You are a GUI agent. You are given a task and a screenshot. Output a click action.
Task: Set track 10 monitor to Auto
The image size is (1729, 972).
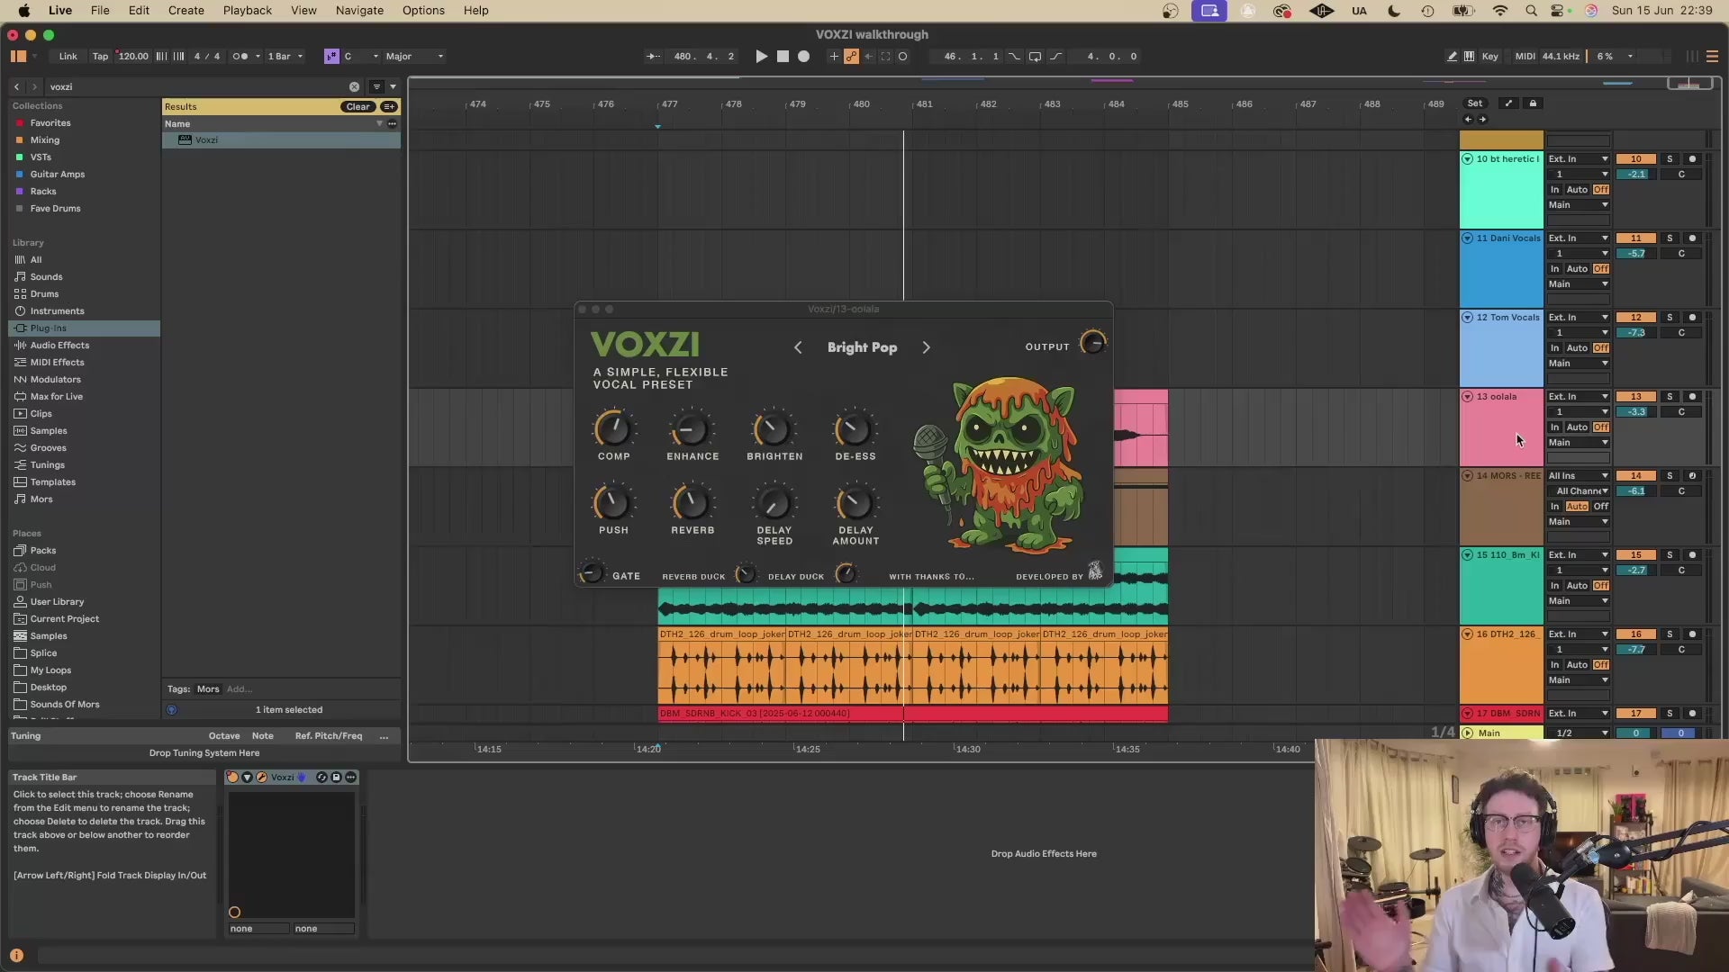tap(1577, 190)
